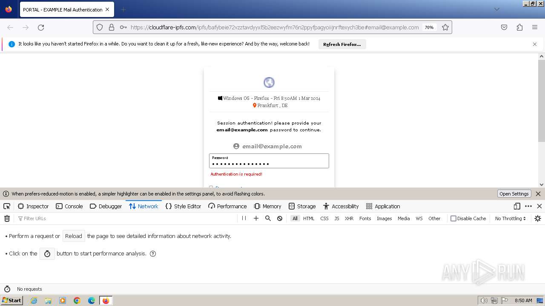Switch to the Style Editor tab
This screenshot has width=545, height=306.
point(183,206)
